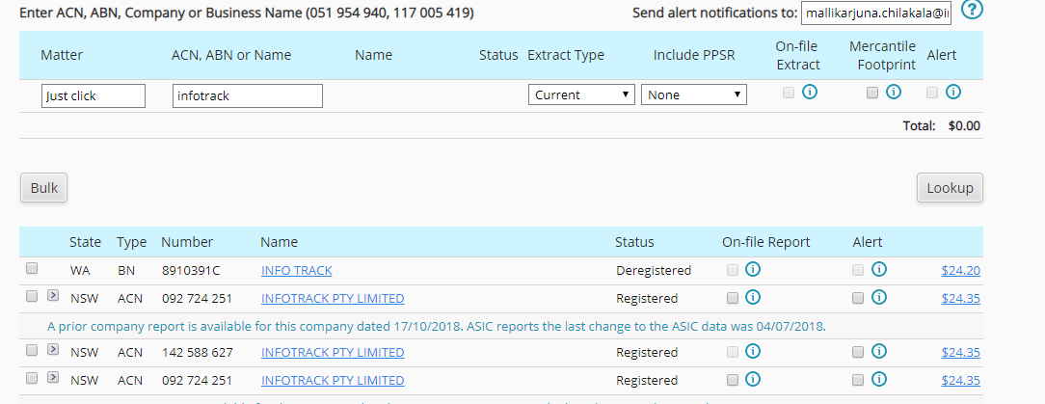The width and height of the screenshot is (1045, 404).
Task: Click the Lookup button
Action: (x=950, y=188)
